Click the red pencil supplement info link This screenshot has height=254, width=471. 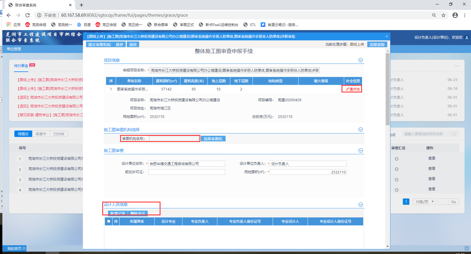click(x=353, y=89)
